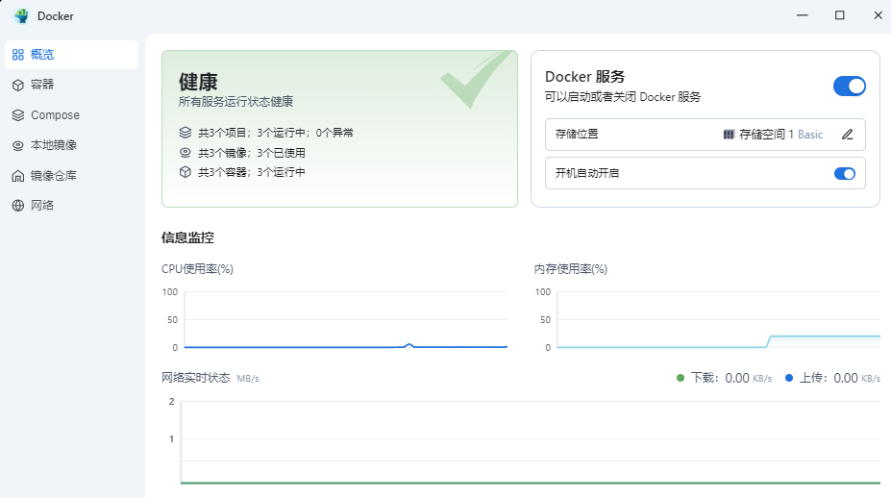Viewport: 891px width, 498px height.
Task: Open the 概览 overview page
Action: pos(71,55)
